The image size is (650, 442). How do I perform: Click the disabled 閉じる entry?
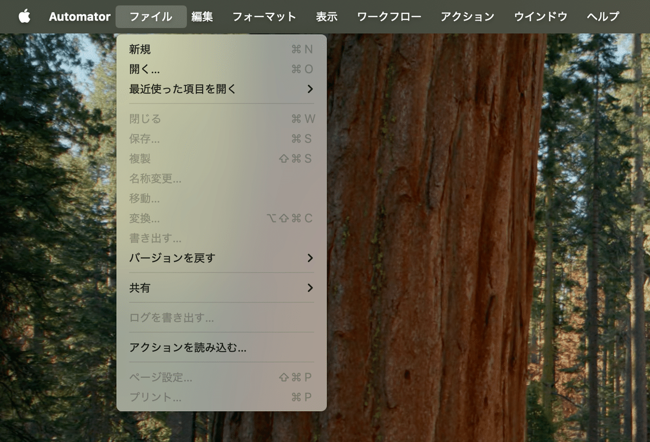(x=222, y=119)
